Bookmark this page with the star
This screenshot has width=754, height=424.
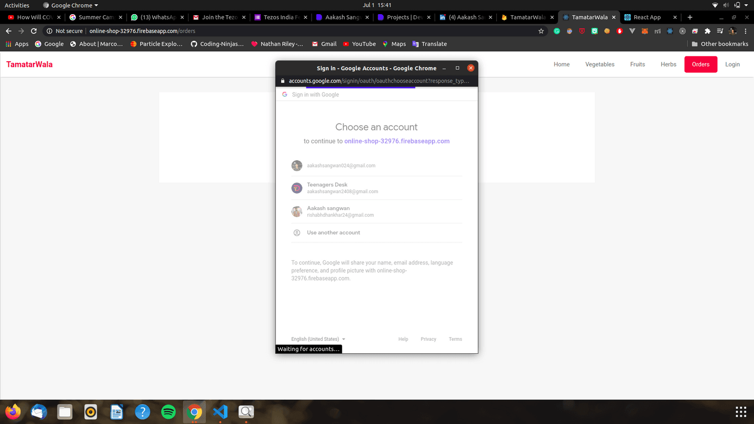coord(541,31)
